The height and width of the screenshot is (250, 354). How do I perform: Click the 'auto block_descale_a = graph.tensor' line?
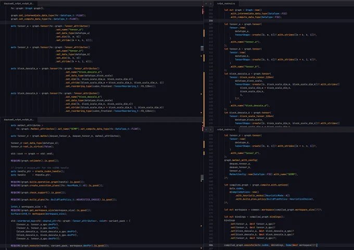[55, 68]
